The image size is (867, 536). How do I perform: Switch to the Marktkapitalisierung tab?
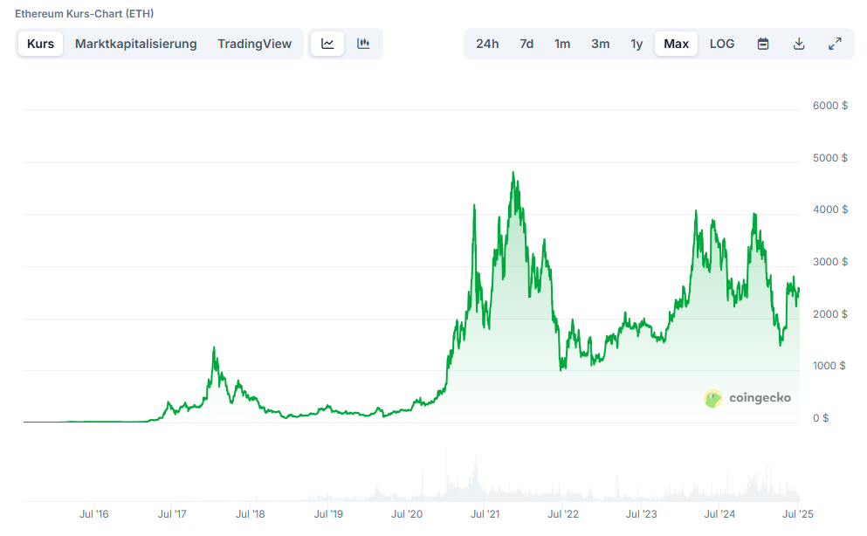click(136, 44)
